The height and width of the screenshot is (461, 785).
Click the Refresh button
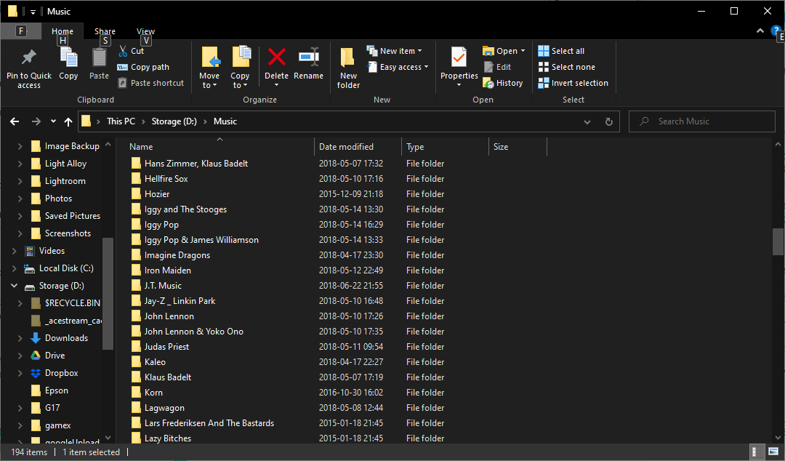point(609,121)
